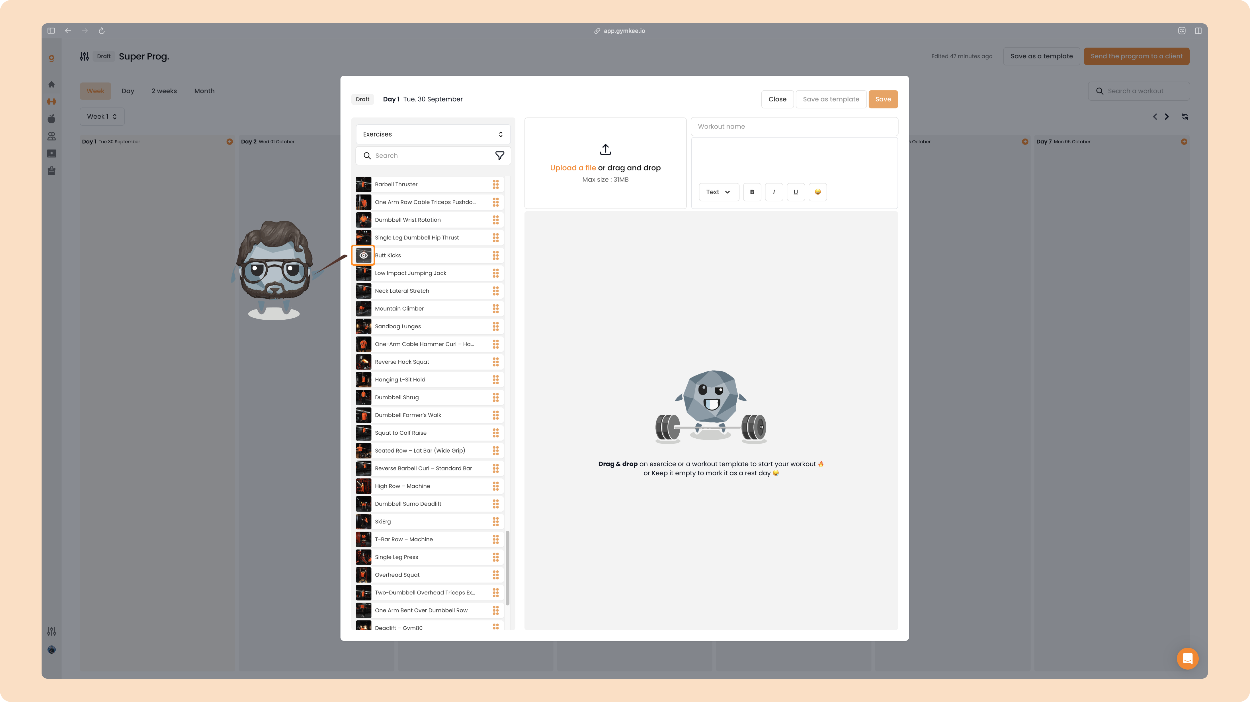The image size is (1250, 702).
Task: Select the Single Leg Press exercise
Action: click(x=429, y=557)
